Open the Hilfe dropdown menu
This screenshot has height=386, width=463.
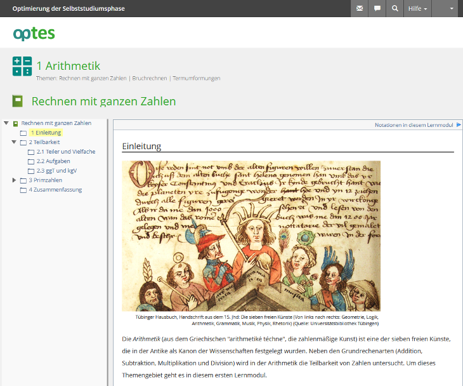click(417, 9)
